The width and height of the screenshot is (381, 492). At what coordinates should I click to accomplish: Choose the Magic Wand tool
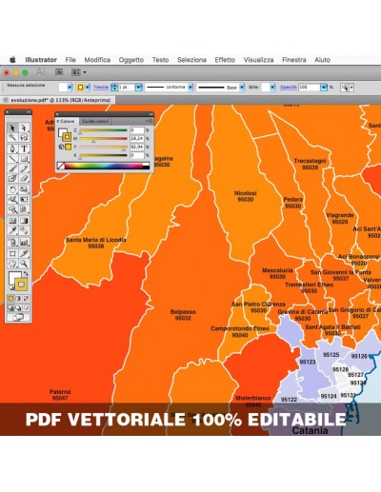pyautogui.click(x=12, y=137)
